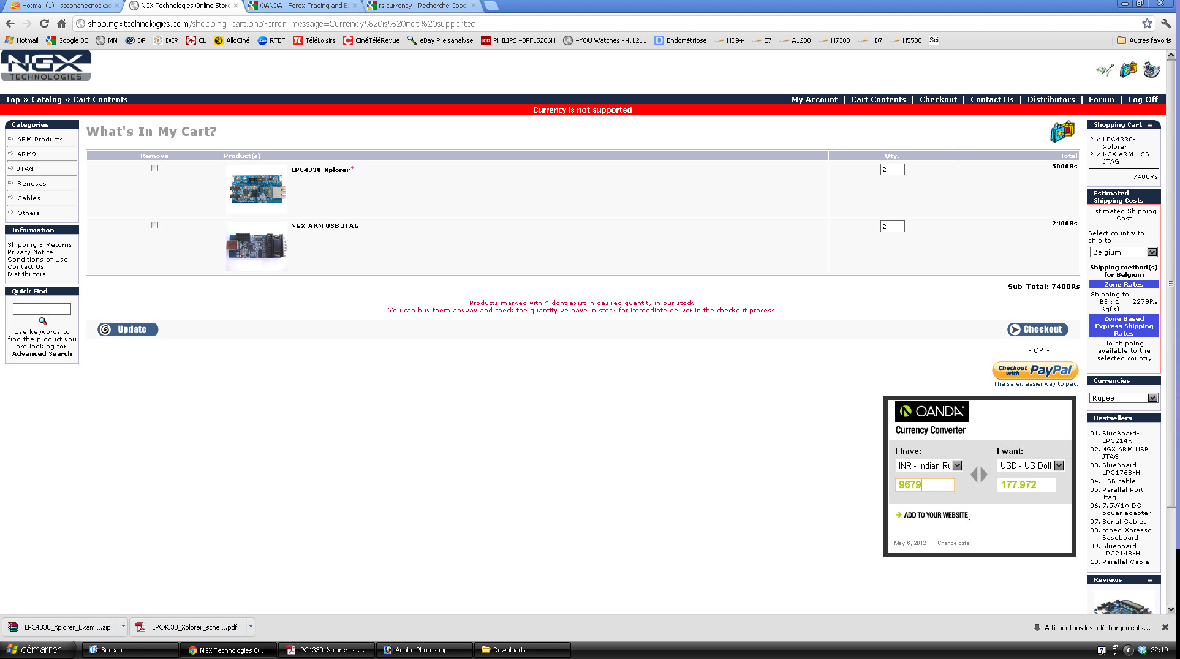Open the INR 'I have' currency dropdown
The width and height of the screenshot is (1180, 659).
(x=929, y=465)
